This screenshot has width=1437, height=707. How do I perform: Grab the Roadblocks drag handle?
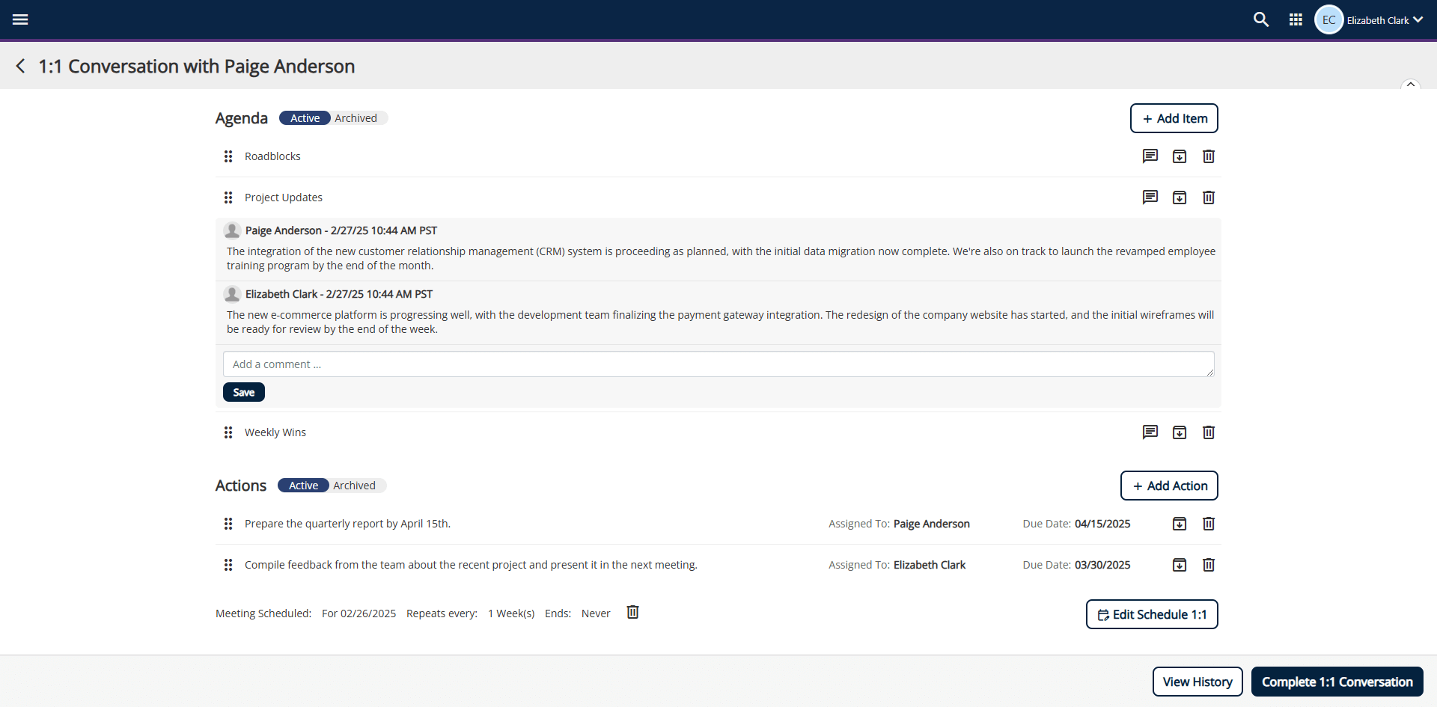click(228, 156)
